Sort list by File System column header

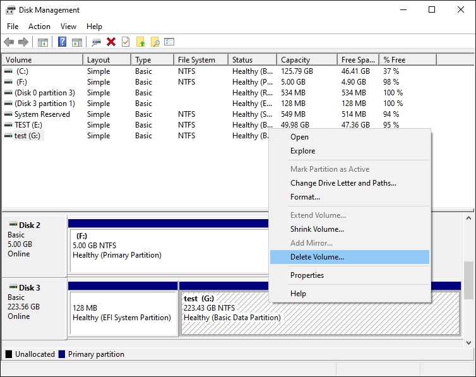tap(196, 60)
